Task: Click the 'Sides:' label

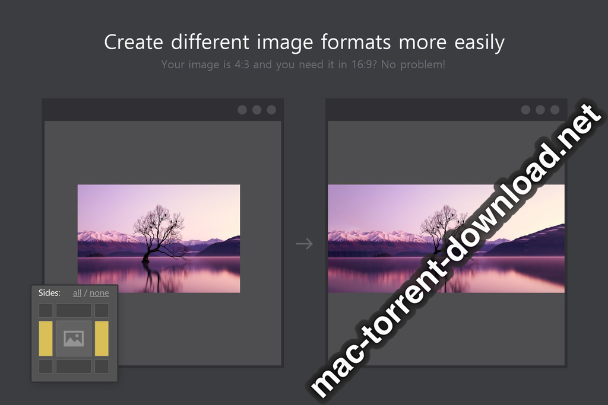Action: pos(49,293)
